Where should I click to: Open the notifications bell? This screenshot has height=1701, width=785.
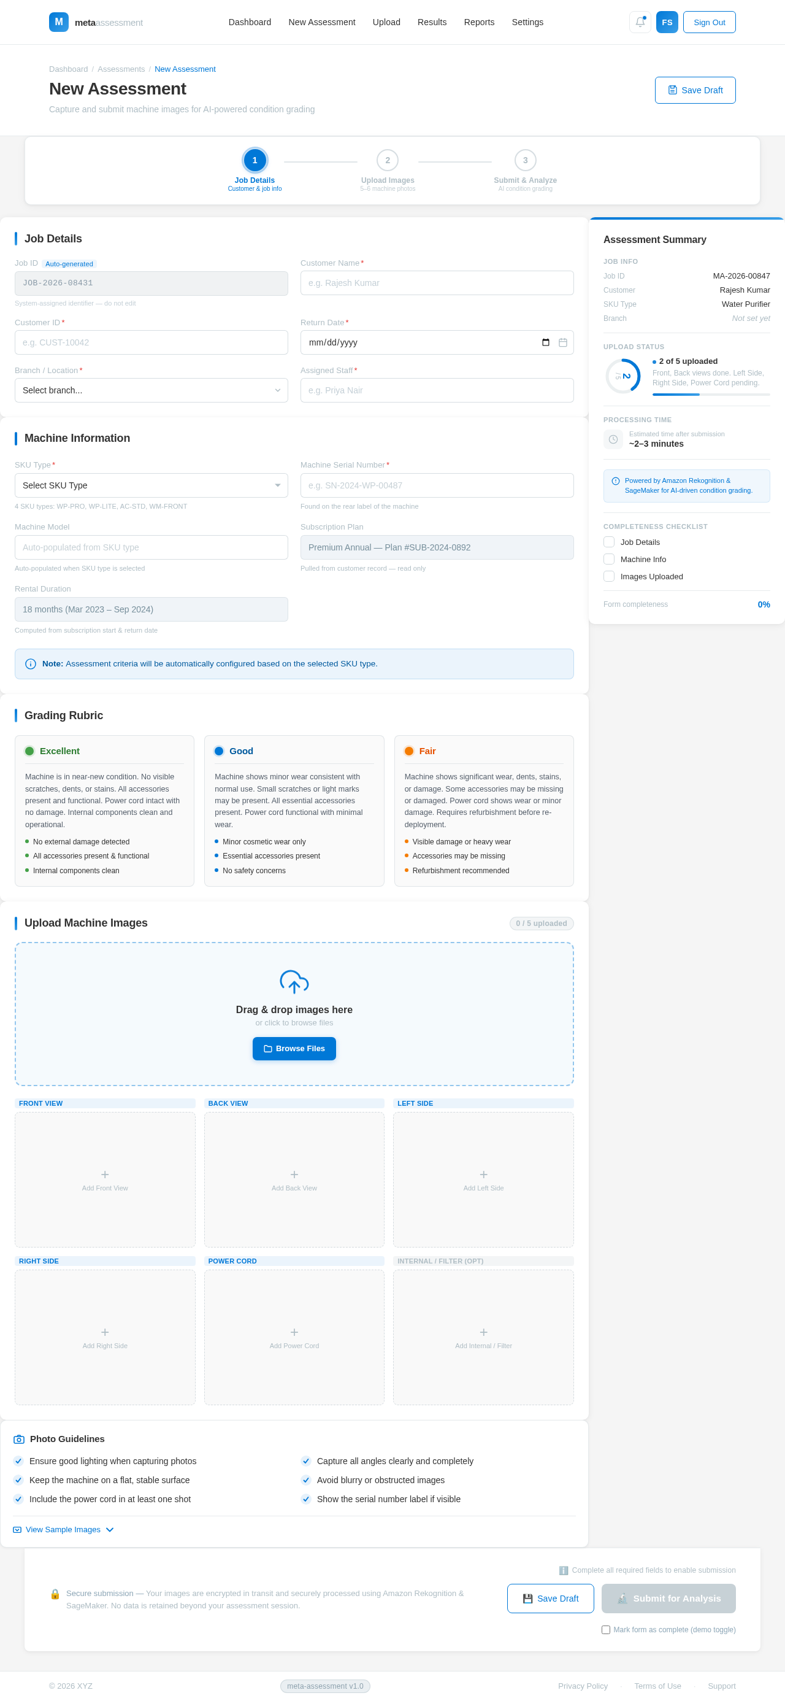(x=640, y=22)
